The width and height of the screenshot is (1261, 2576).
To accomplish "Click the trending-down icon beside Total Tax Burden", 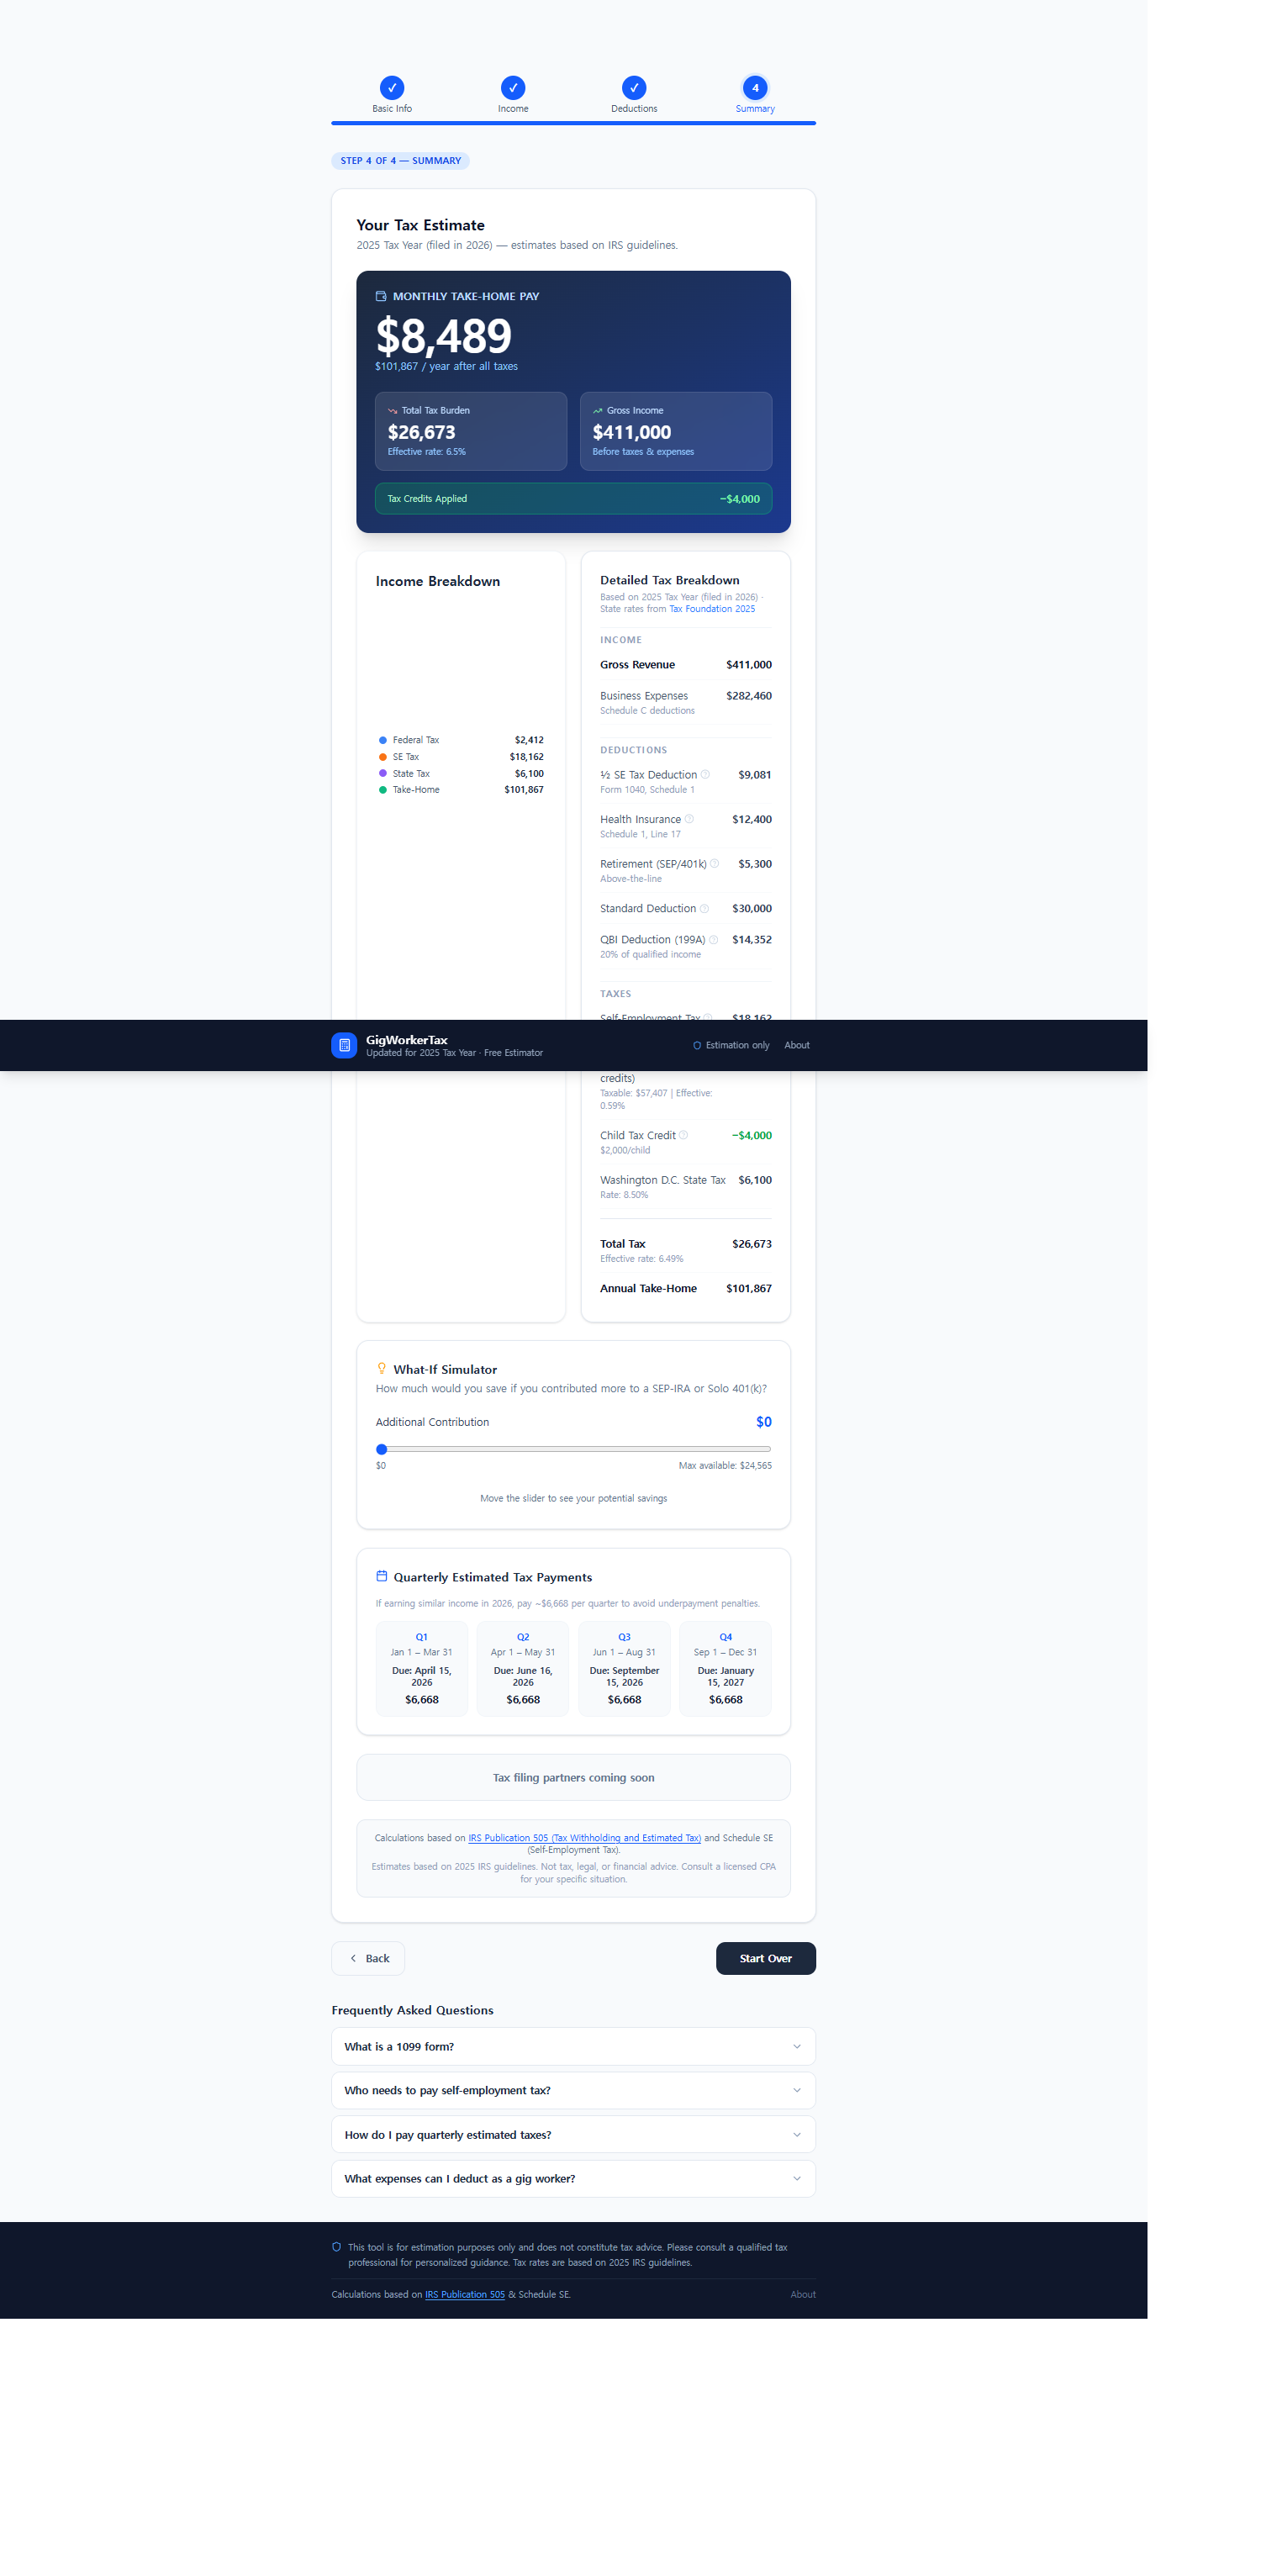I will (393, 411).
